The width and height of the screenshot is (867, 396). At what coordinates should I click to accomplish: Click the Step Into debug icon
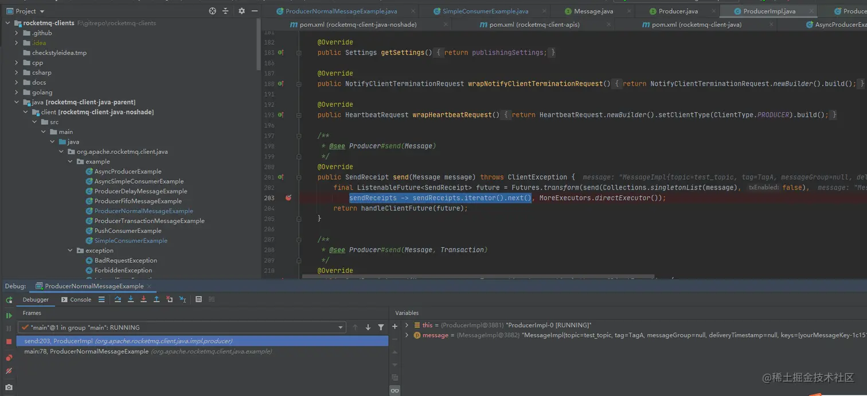(131, 299)
